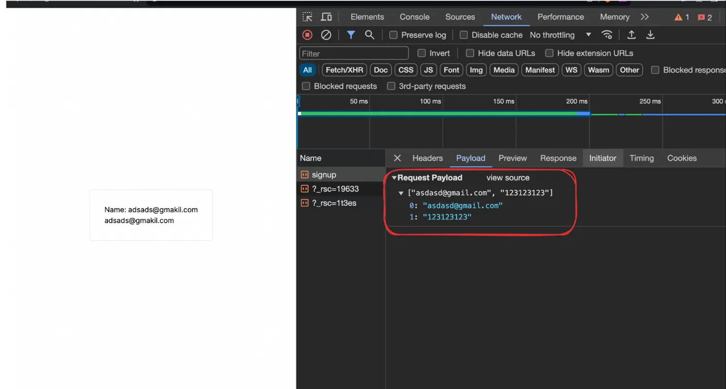726x389 pixels.
Task: Filter by Wasm requests
Action: 598,70
